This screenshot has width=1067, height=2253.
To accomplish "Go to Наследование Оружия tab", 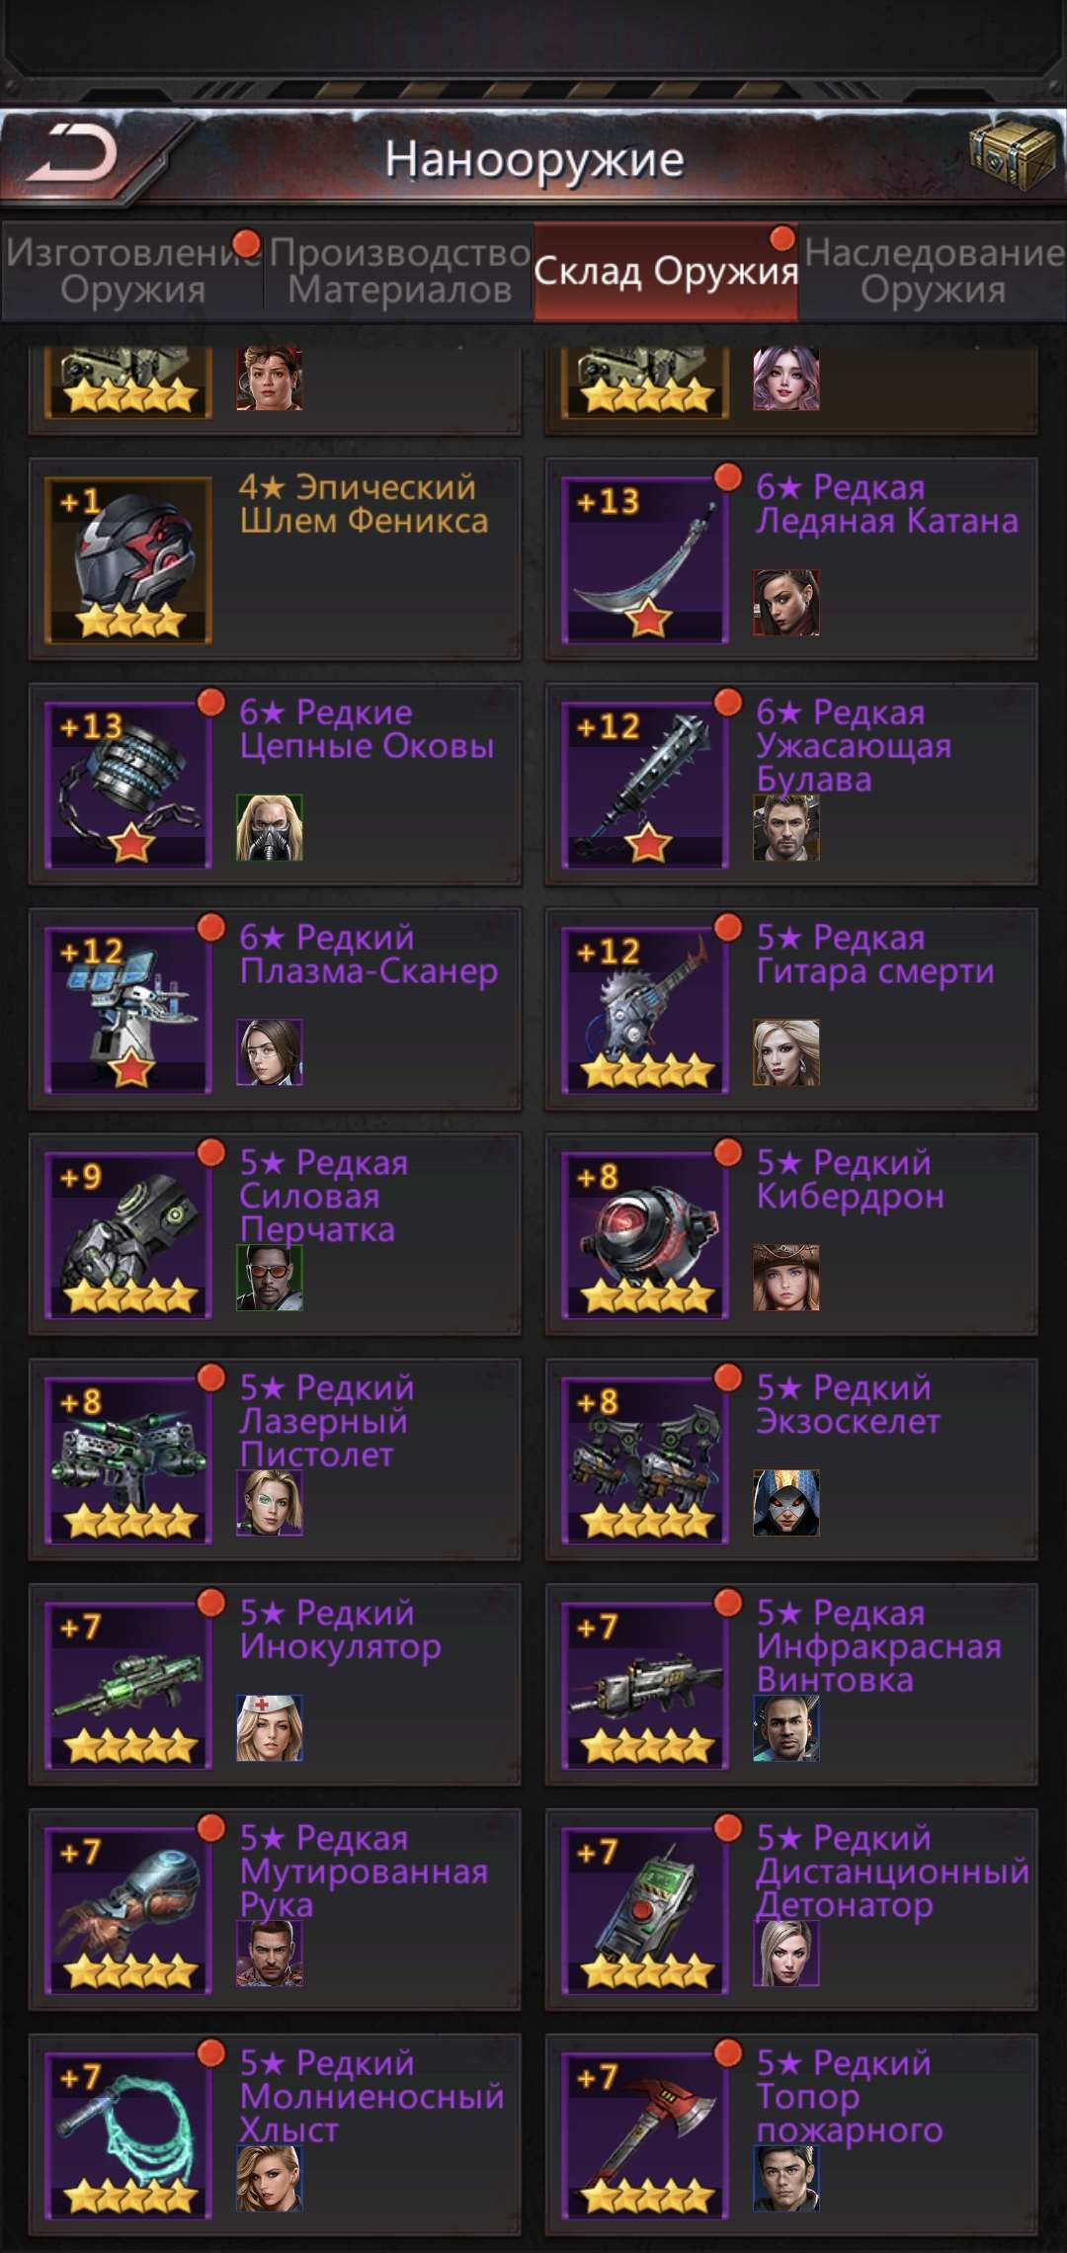I will click(934, 272).
